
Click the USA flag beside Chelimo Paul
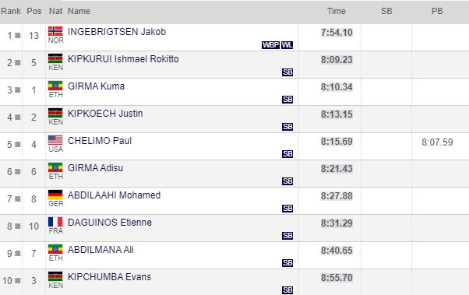(55, 140)
